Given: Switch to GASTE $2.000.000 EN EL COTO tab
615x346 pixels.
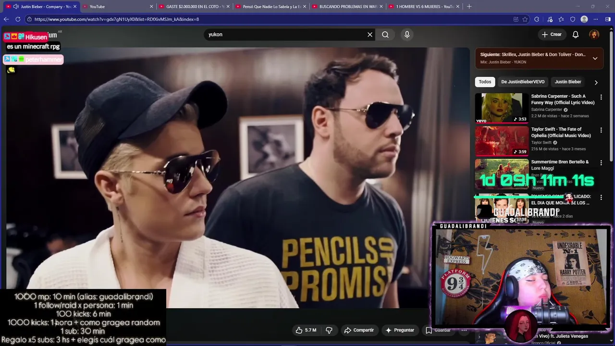Looking at the screenshot, I should coord(195,7).
